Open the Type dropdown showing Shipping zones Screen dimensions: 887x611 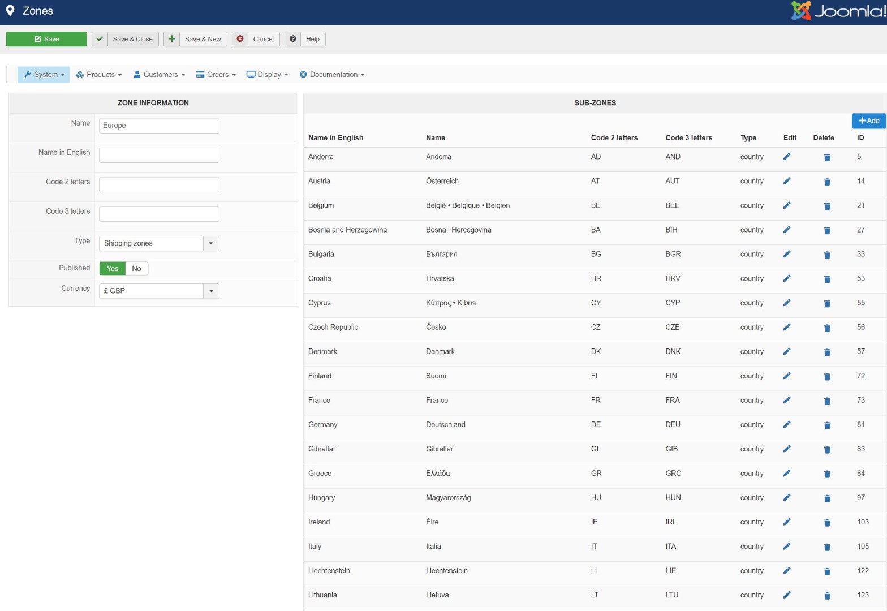tap(158, 243)
